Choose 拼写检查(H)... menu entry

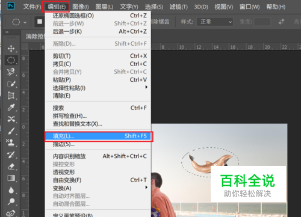[98, 116]
